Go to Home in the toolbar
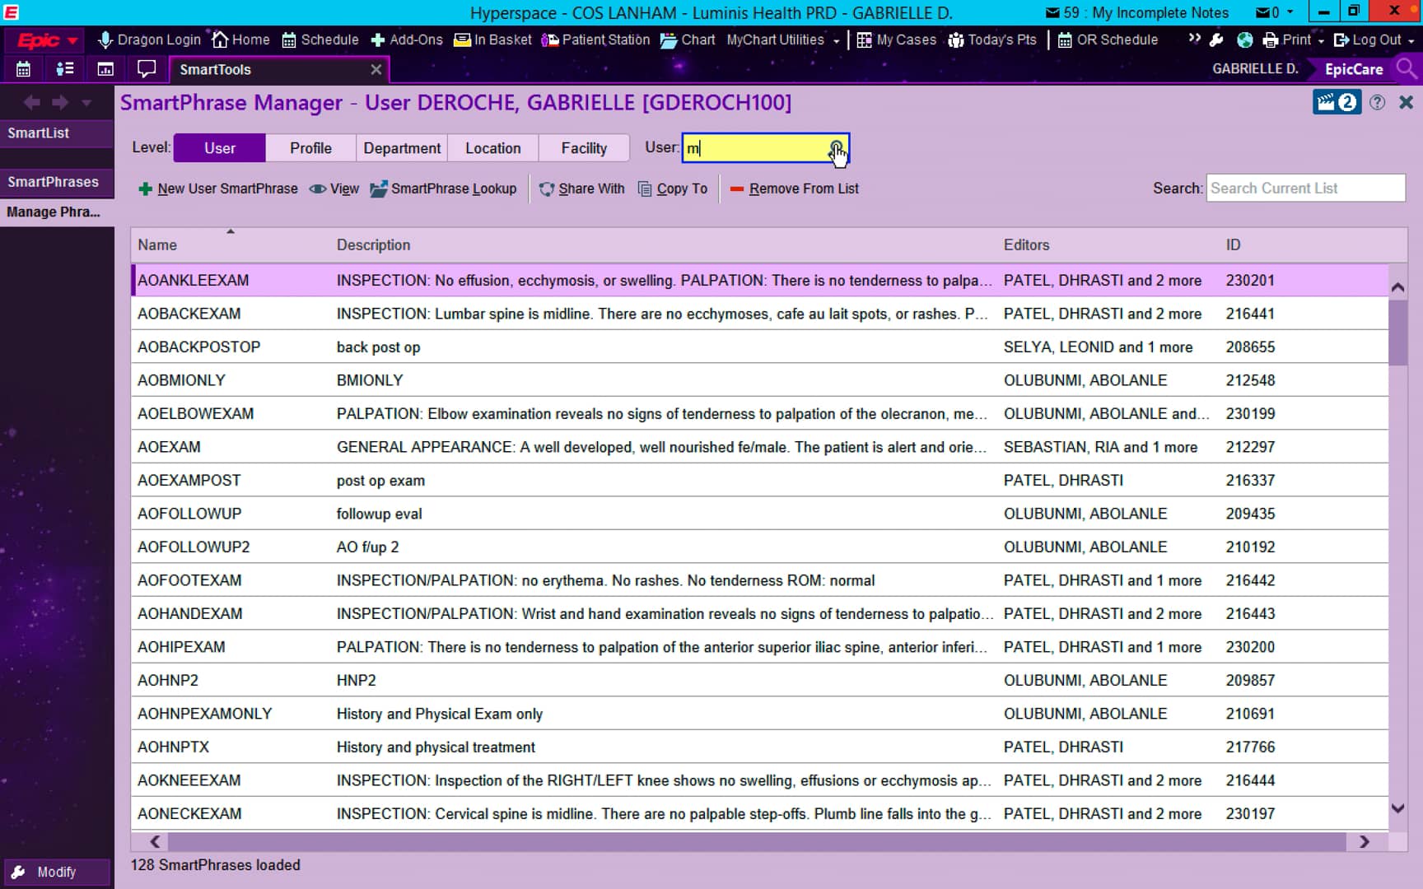1423x889 pixels. (x=240, y=40)
